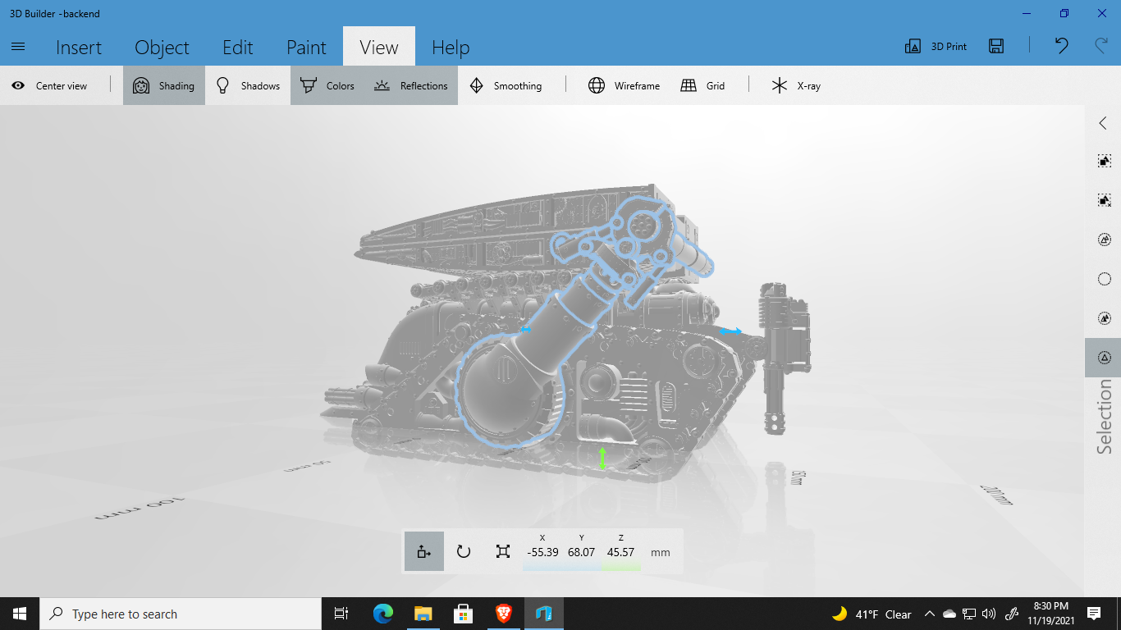This screenshot has height=630, width=1121.
Task: Collapse the Selection panel with the chevron
Action: (x=1103, y=123)
